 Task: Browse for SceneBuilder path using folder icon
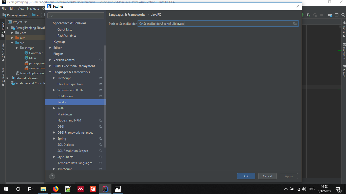pos(295,23)
